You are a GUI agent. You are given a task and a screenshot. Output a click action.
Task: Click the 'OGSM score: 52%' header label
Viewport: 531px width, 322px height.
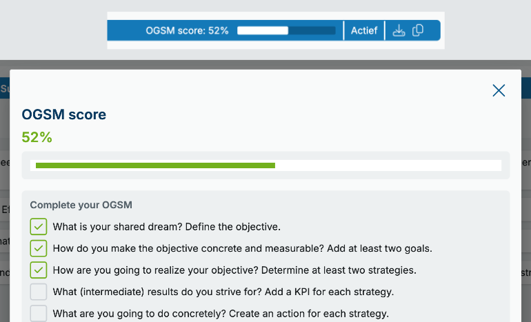click(187, 31)
